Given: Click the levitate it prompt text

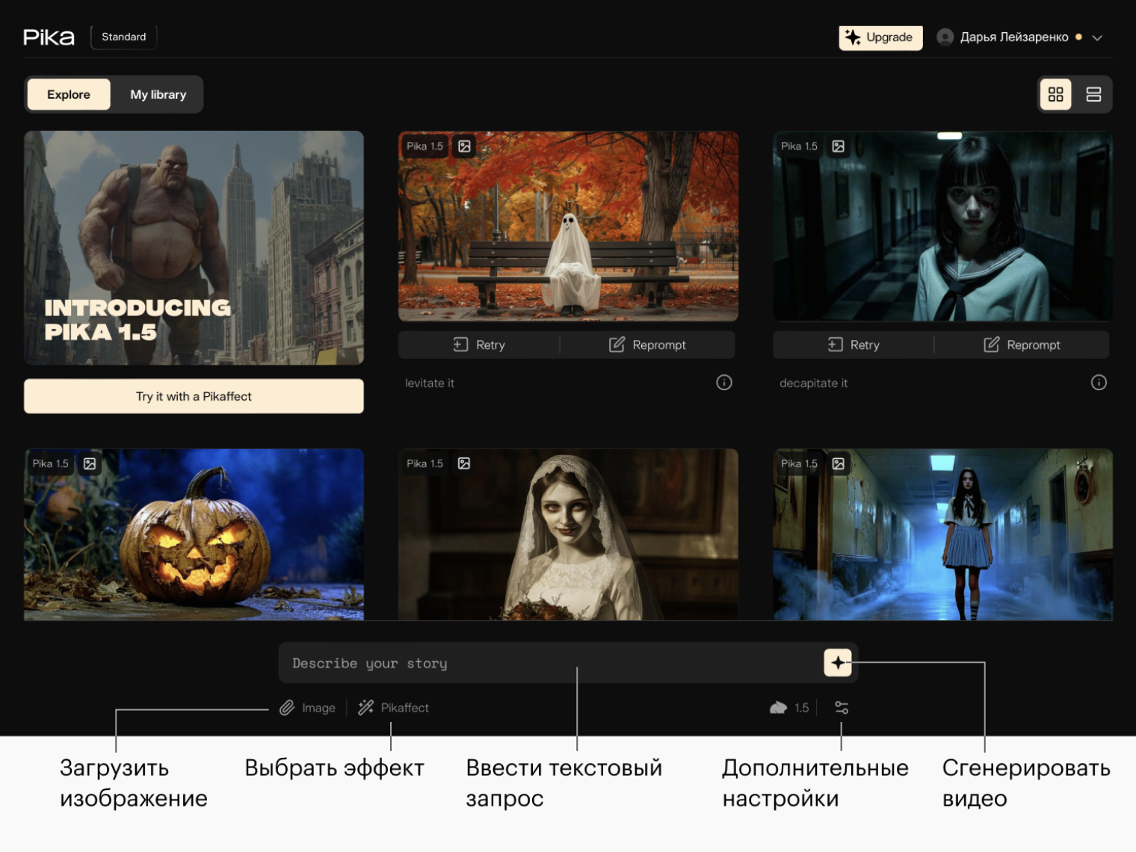Looking at the screenshot, I should click(430, 383).
